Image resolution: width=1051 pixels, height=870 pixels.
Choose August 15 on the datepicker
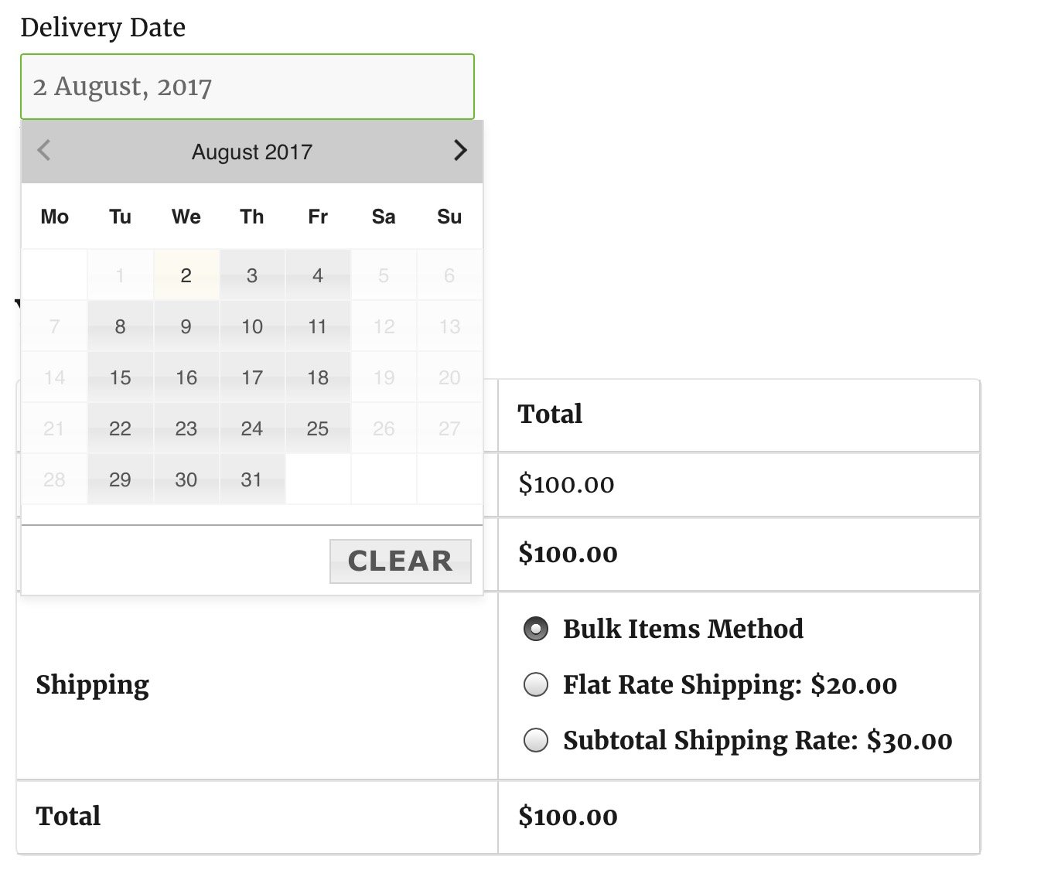tap(121, 377)
